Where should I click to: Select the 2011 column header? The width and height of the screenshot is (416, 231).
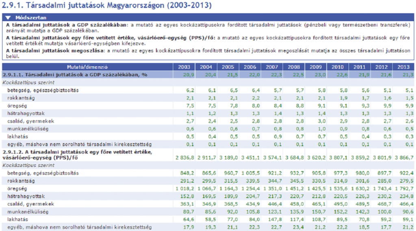point(360,67)
